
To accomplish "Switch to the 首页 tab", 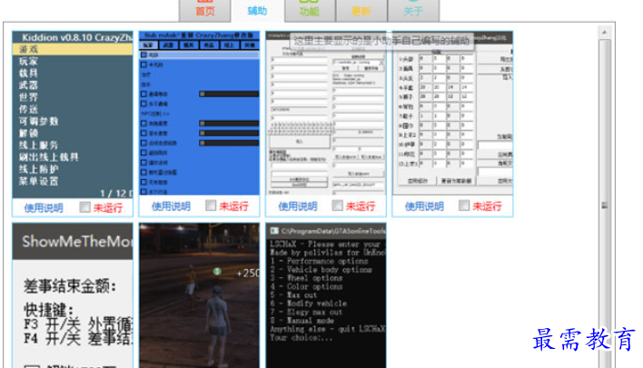I will click(x=205, y=10).
